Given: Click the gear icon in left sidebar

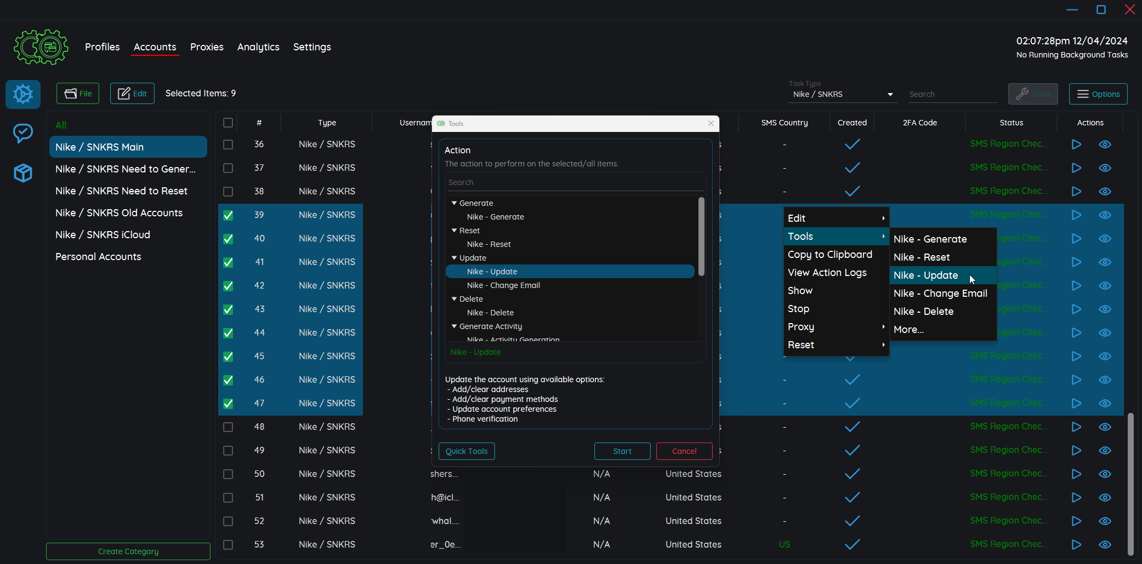Looking at the screenshot, I should 23,94.
